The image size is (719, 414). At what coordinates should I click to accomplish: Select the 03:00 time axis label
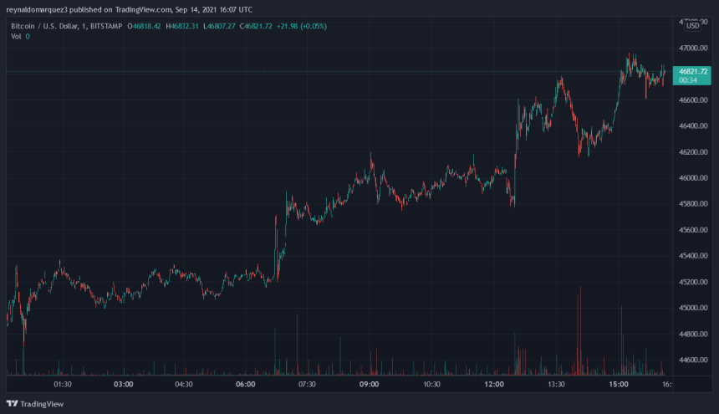point(123,385)
